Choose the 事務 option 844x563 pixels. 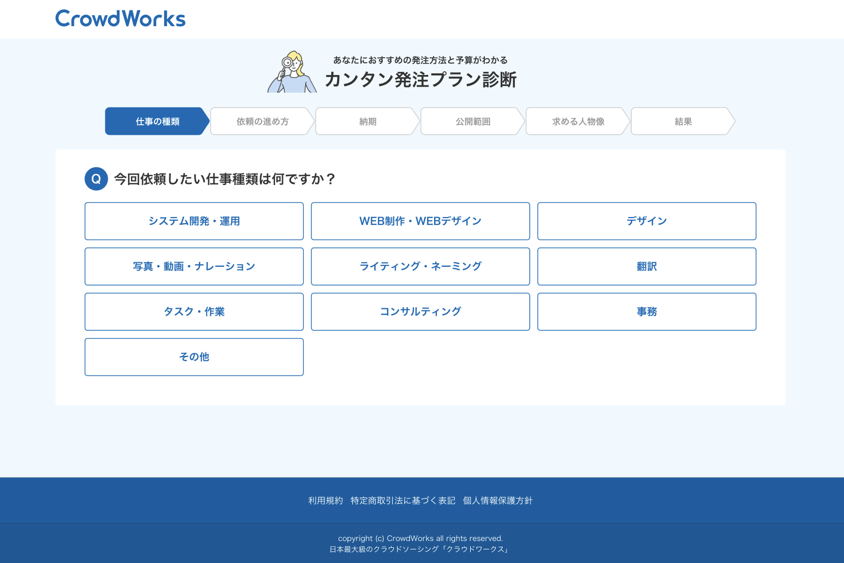[646, 312]
